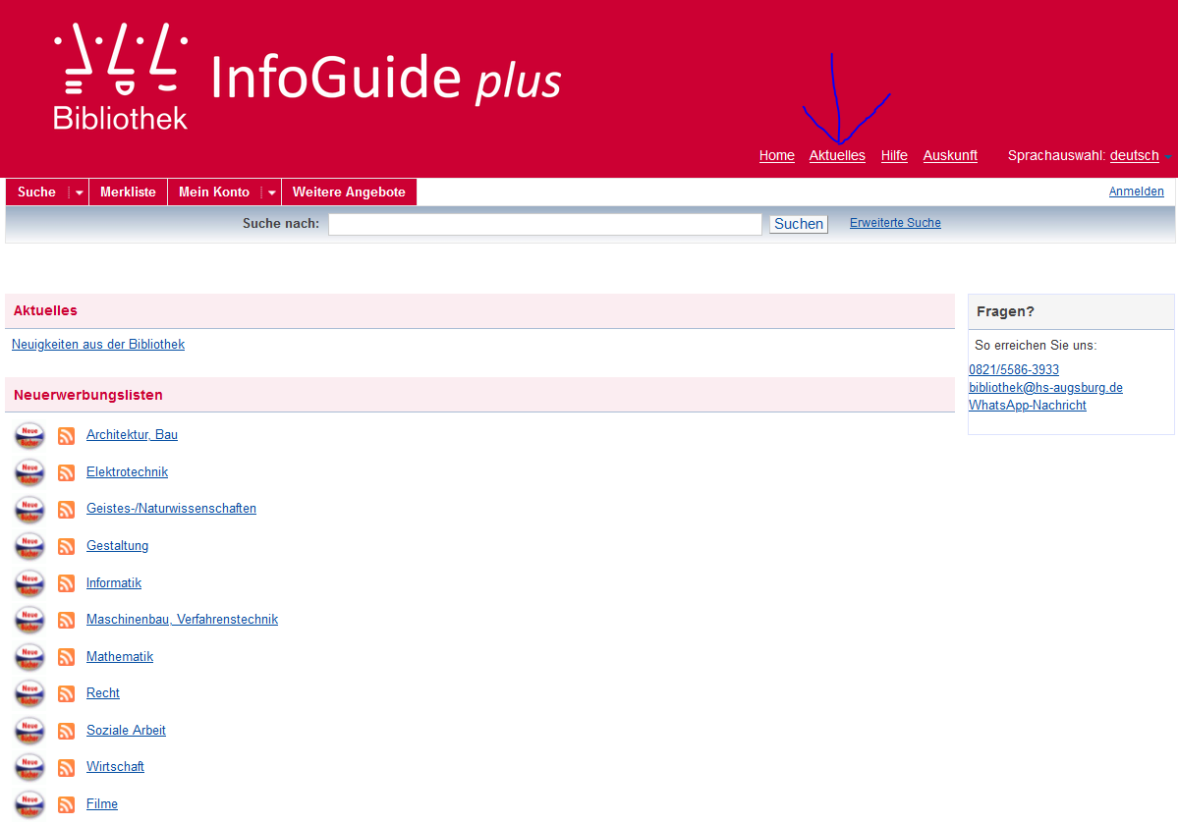Select the Weitere Angebote menu tab
The width and height of the screenshot is (1178, 824).
pos(349,192)
